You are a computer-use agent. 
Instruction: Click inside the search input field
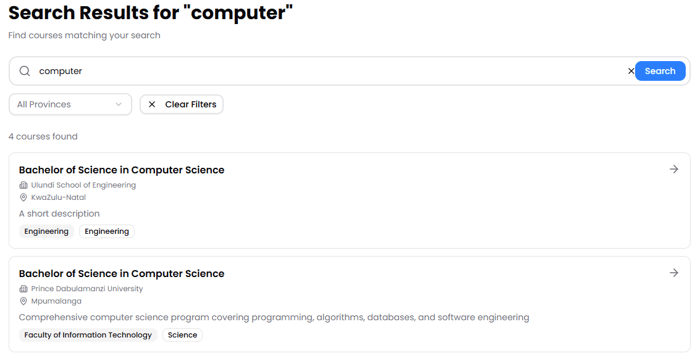click(247, 70)
